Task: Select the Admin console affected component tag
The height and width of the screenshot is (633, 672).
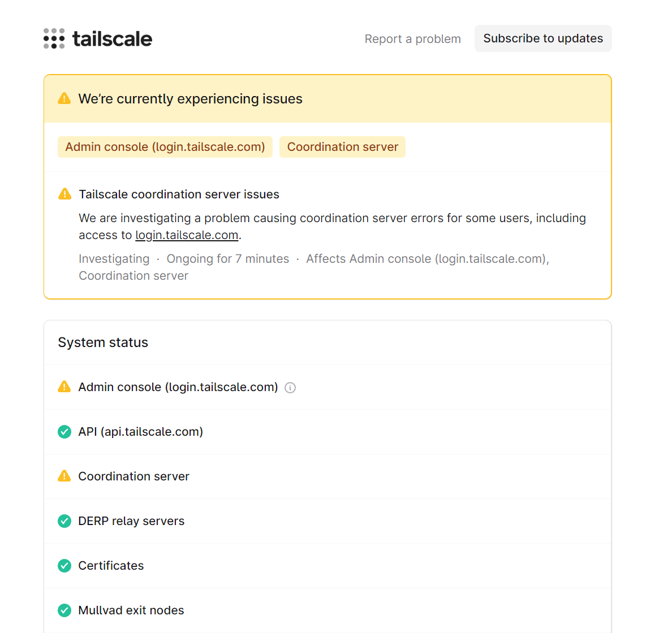Action: (x=165, y=147)
